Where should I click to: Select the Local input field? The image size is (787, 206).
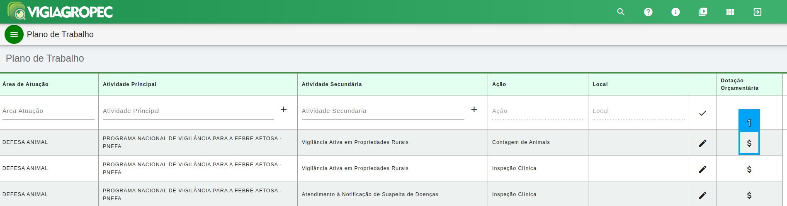639,111
